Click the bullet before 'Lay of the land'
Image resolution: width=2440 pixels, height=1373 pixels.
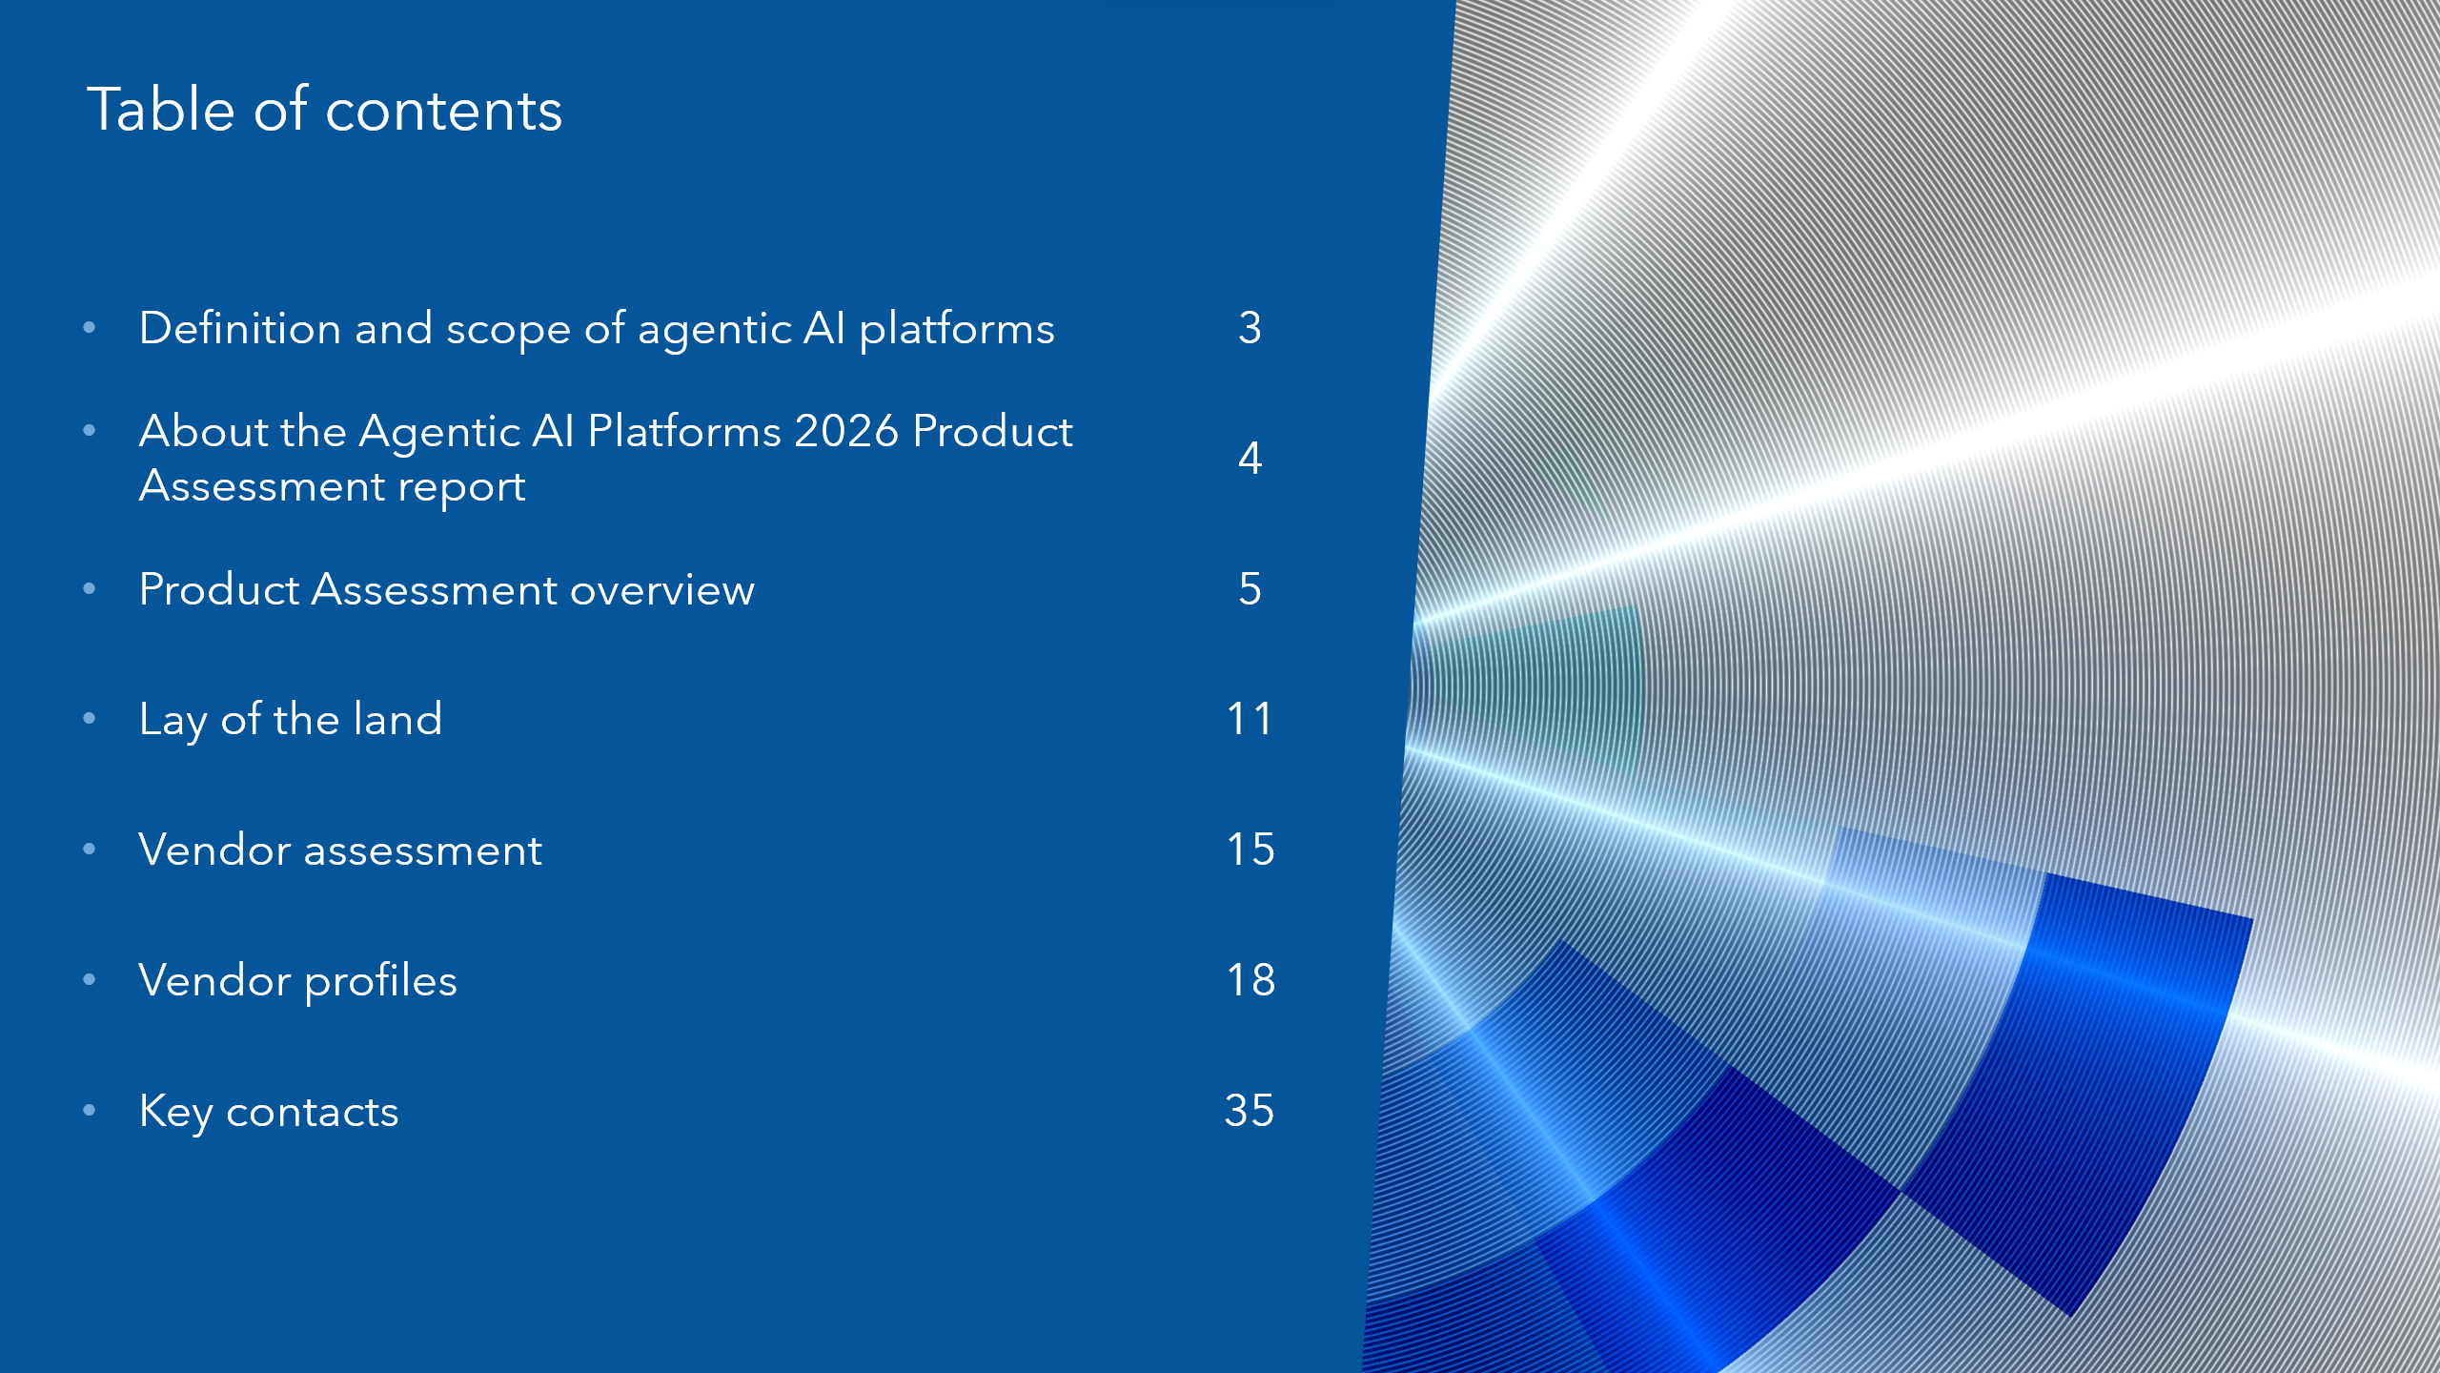pos(90,719)
